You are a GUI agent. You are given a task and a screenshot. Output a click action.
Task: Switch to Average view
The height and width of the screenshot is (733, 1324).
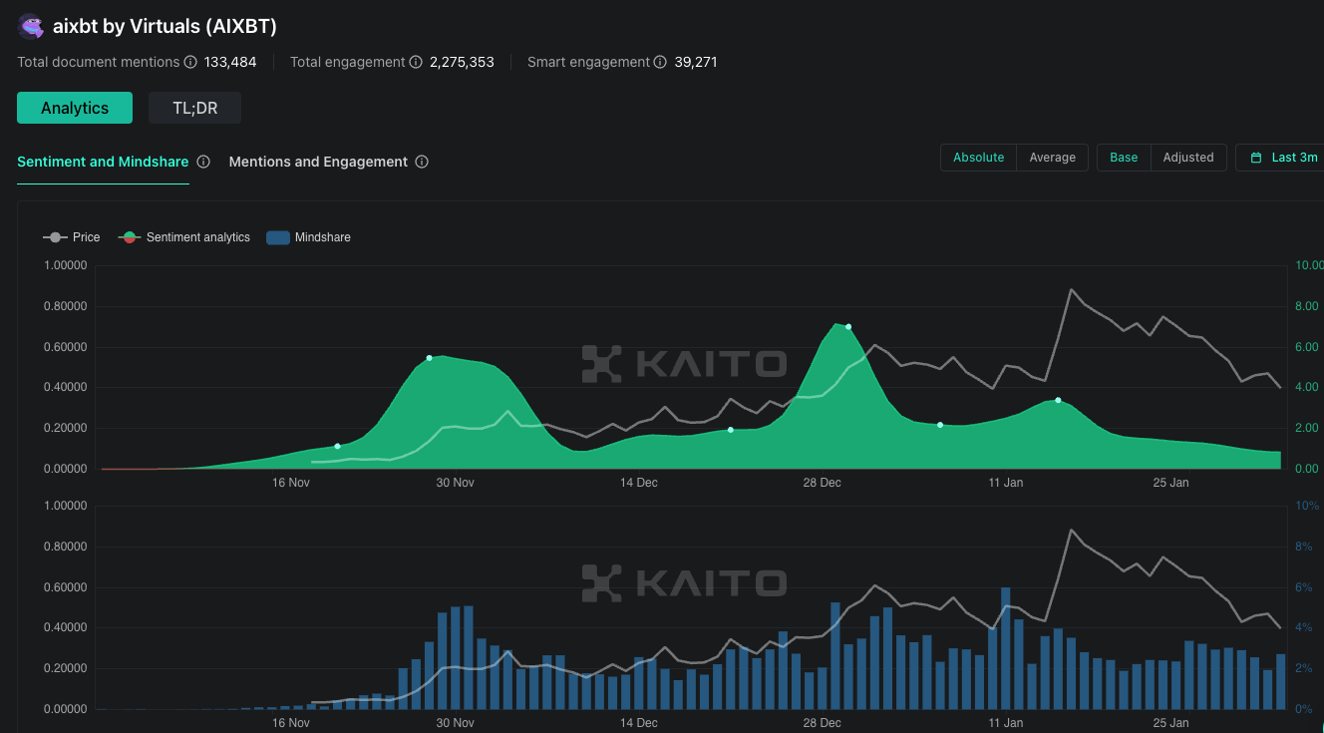coord(1053,158)
